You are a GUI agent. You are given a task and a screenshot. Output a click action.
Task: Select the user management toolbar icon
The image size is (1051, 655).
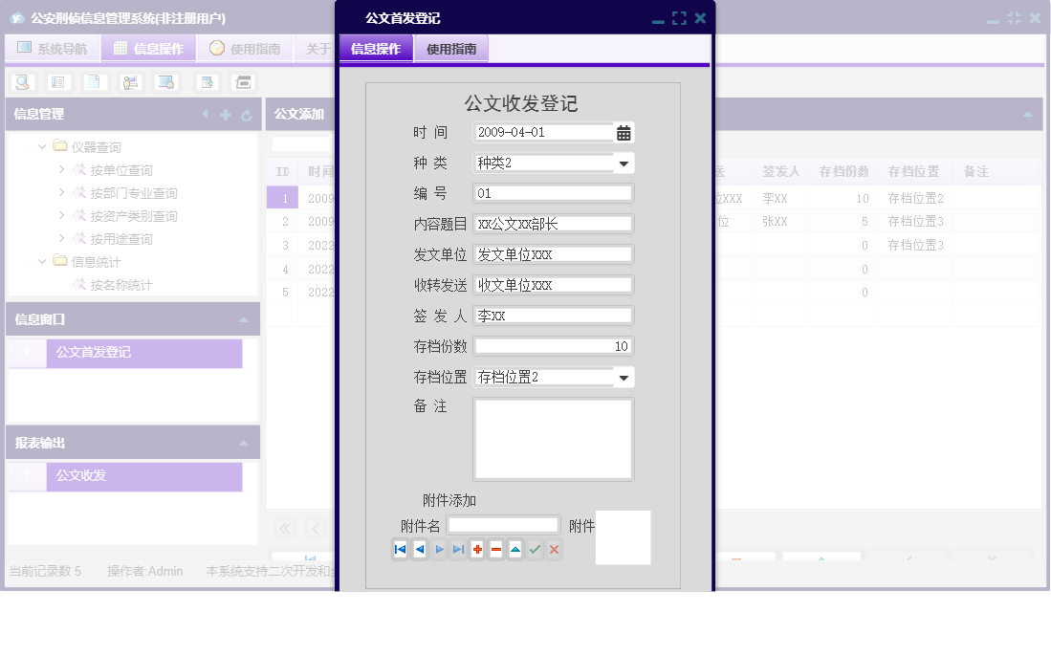pos(128,81)
